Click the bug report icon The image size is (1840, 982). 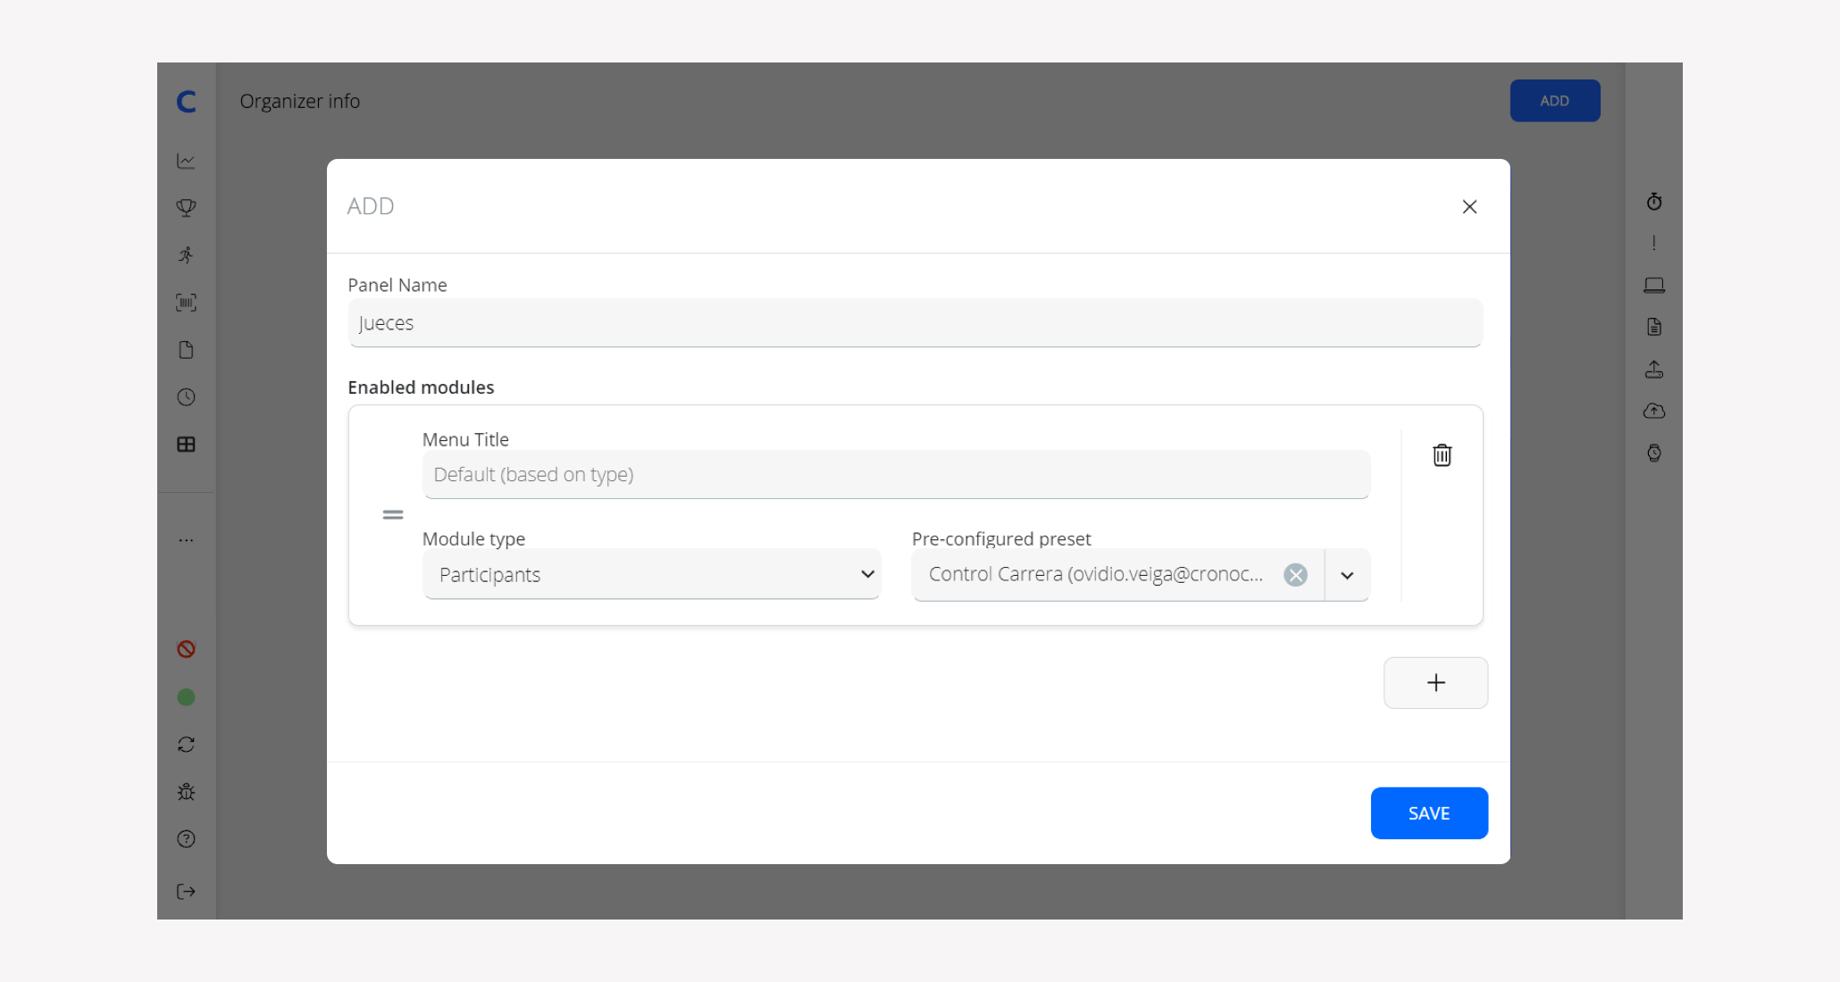[x=186, y=792]
